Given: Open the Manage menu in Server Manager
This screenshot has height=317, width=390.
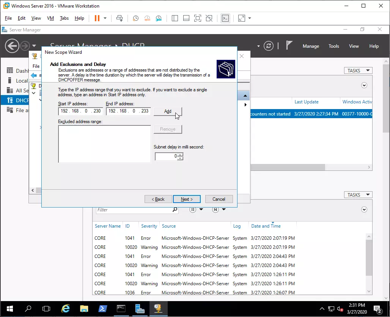Looking at the screenshot, I should pyautogui.click(x=311, y=46).
